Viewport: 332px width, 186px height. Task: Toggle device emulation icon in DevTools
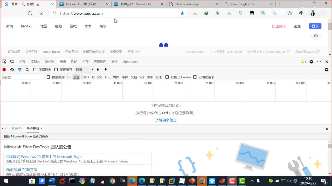(x=12, y=61)
